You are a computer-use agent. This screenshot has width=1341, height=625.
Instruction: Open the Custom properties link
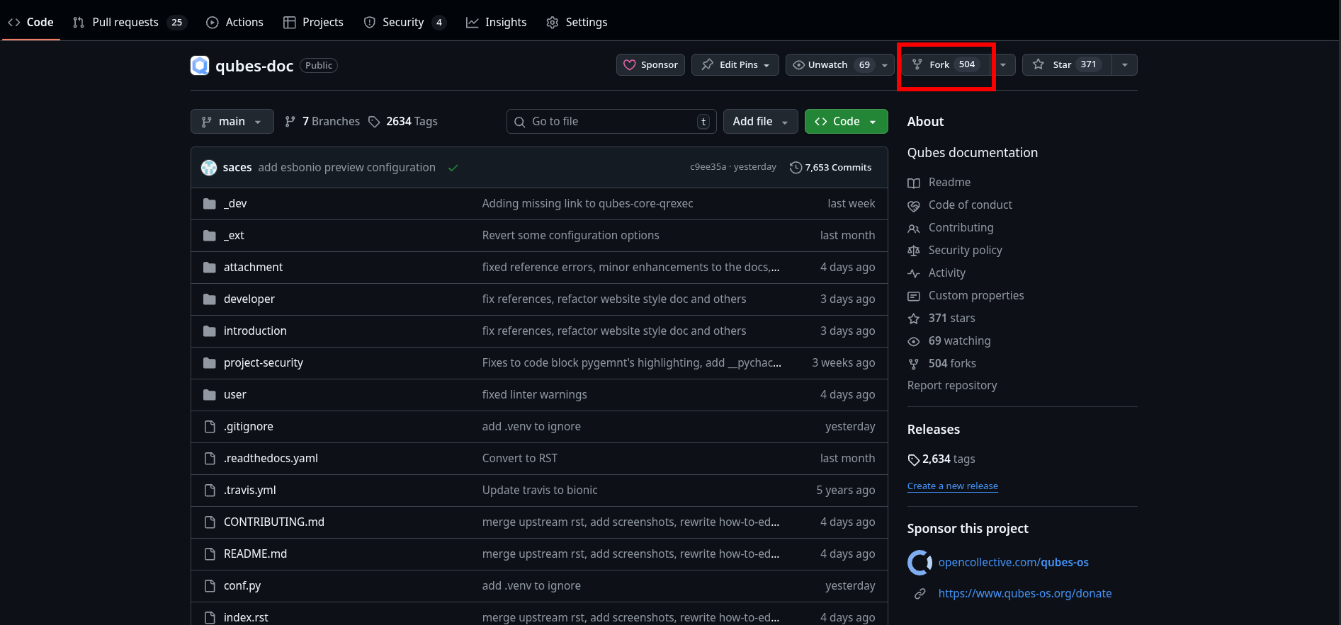(x=966, y=296)
